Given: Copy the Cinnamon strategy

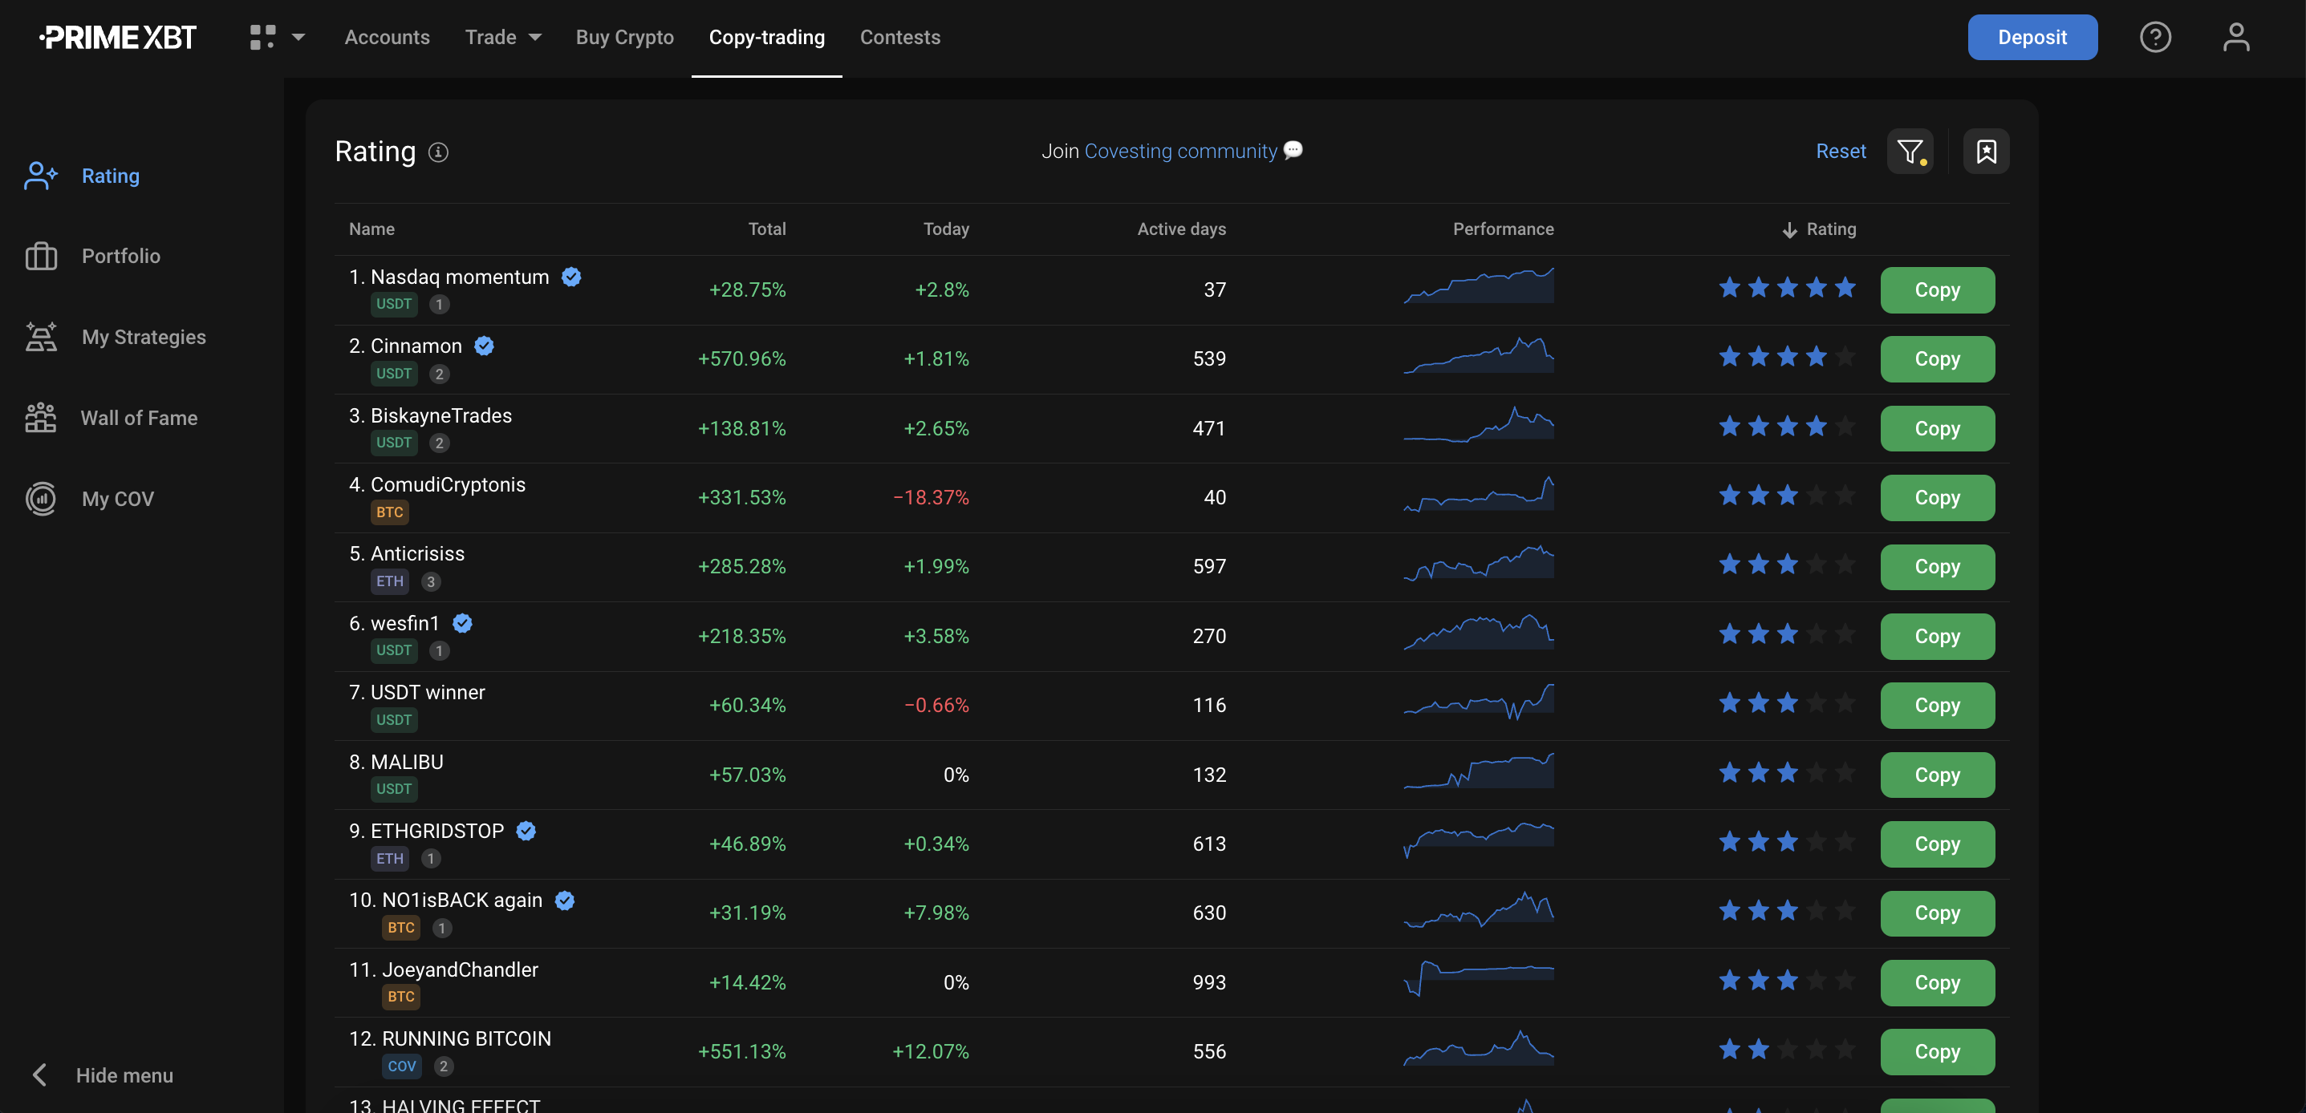Looking at the screenshot, I should click(x=1937, y=358).
